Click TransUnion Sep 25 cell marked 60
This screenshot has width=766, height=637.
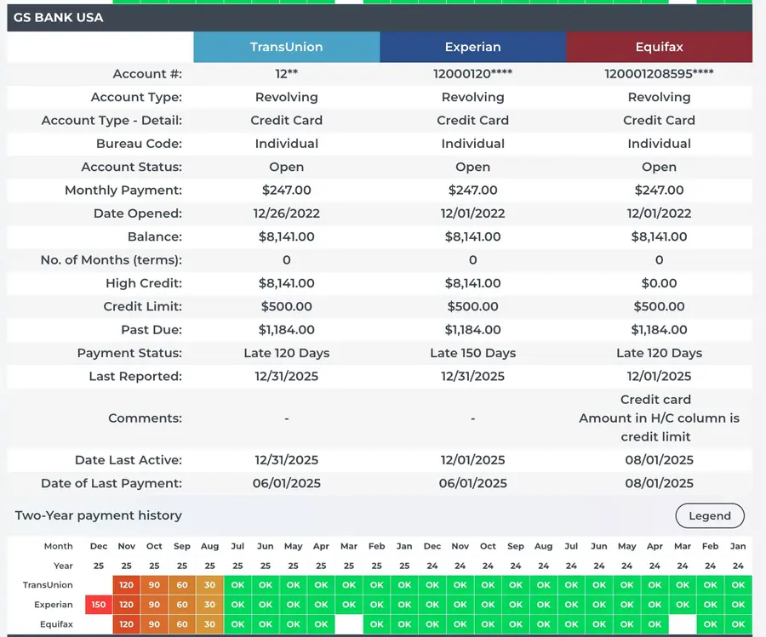pyautogui.click(x=182, y=585)
